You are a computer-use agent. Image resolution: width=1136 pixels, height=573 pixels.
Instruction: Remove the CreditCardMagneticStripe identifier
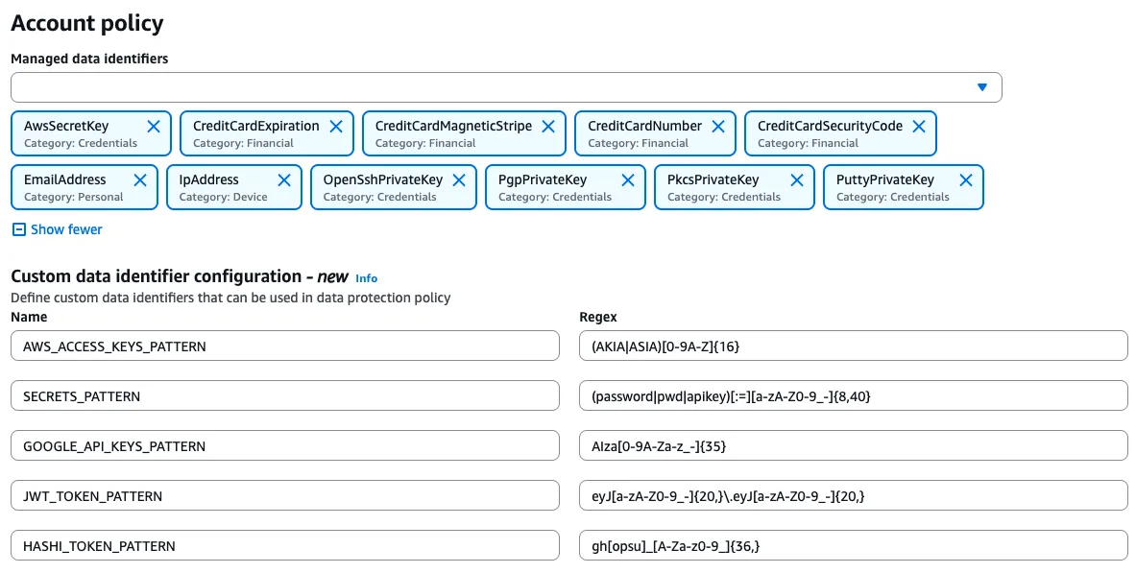click(x=548, y=126)
